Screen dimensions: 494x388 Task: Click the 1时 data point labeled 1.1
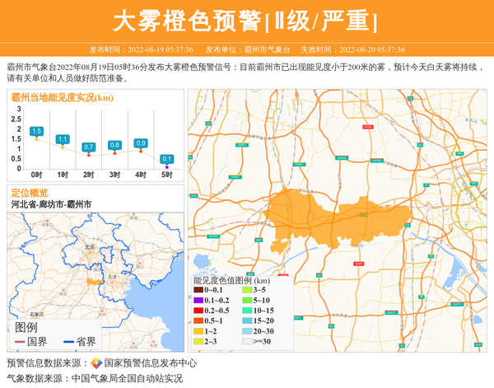(63, 147)
